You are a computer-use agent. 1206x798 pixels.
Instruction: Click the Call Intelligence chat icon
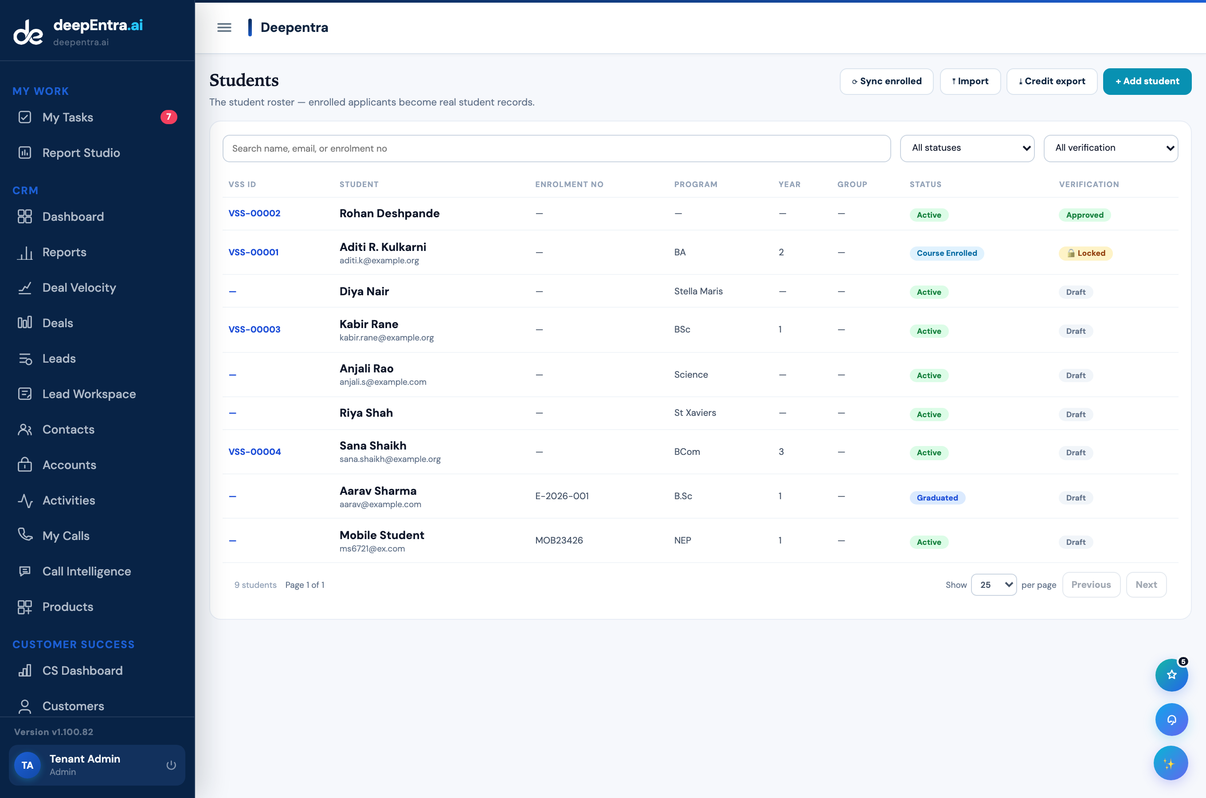(x=25, y=571)
